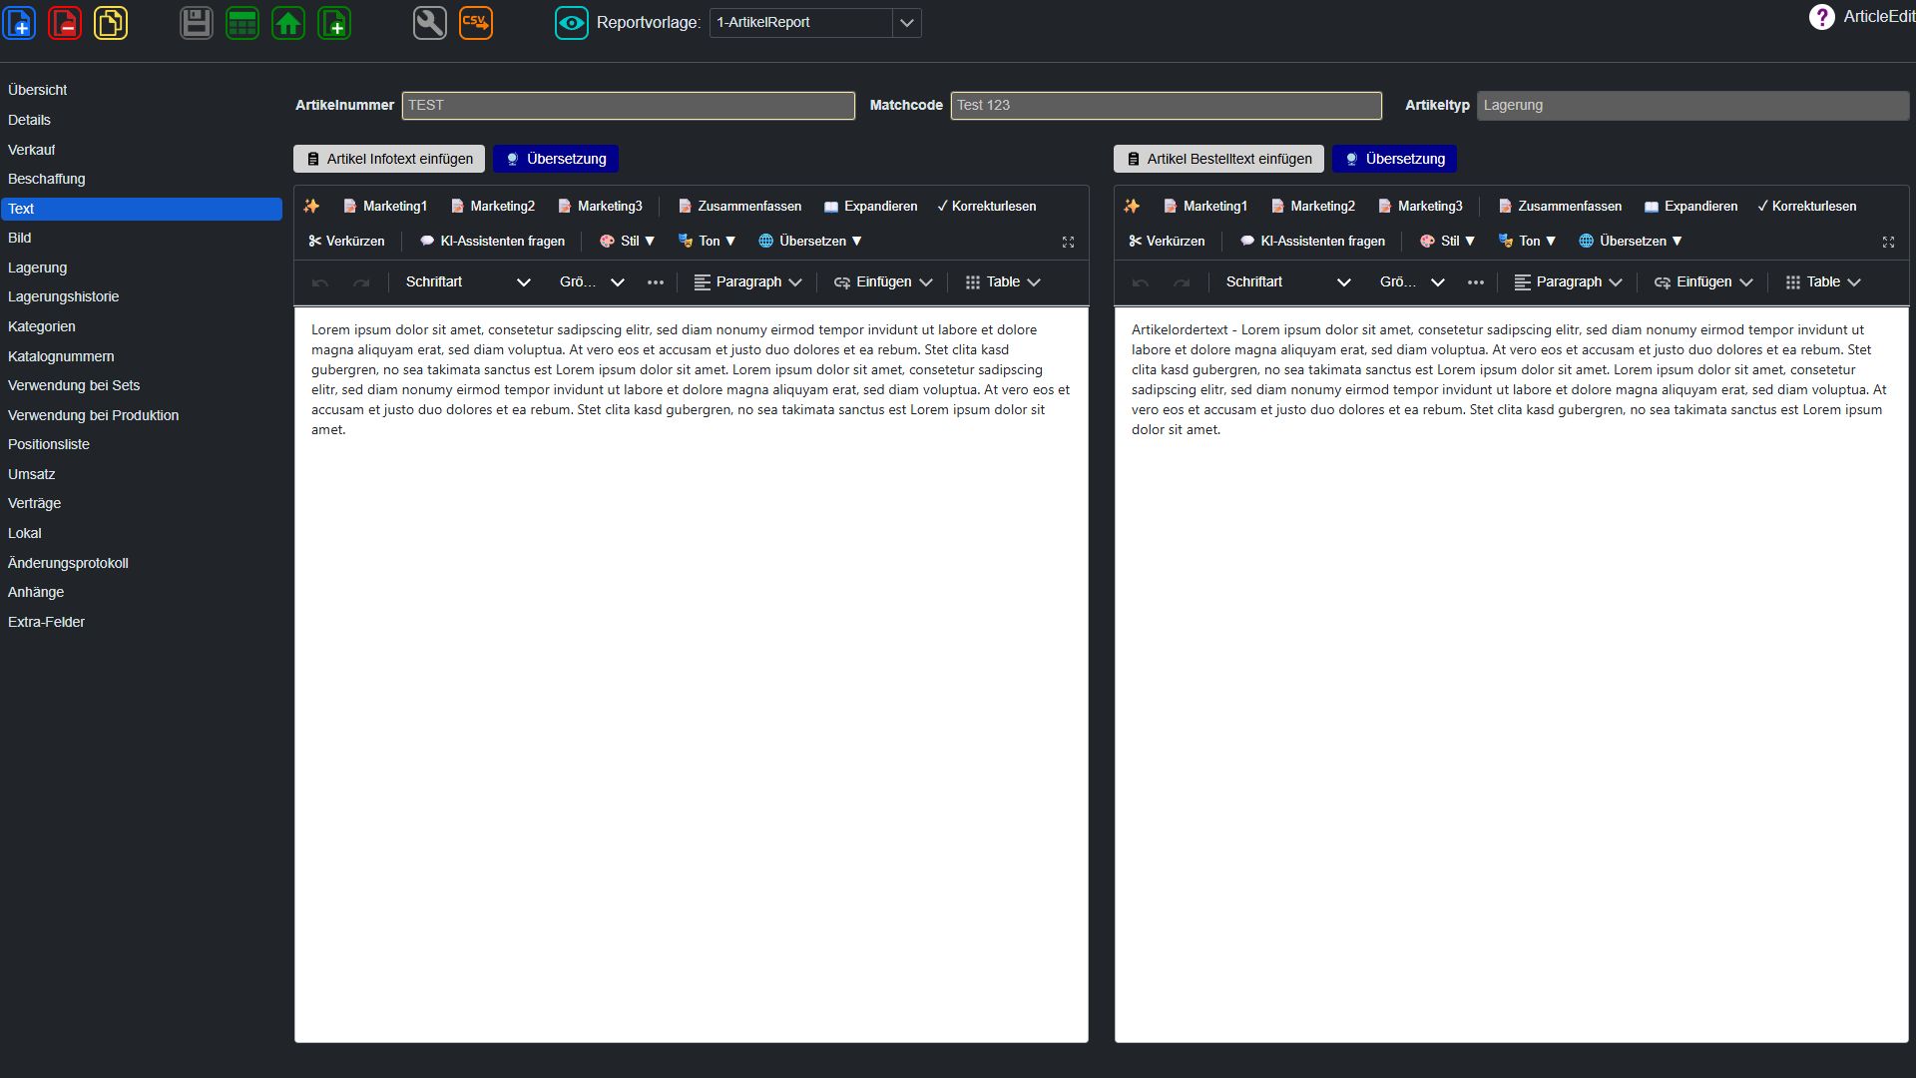Image resolution: width=1916 pixels, height=1078 pixels.
Task: Go to Änderungsprotokoll in sidebar
Action: [x=68, y=563]
